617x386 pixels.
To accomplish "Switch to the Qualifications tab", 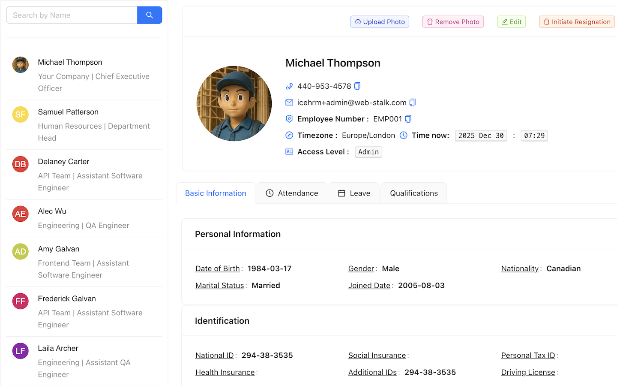I will coord(413,193).
